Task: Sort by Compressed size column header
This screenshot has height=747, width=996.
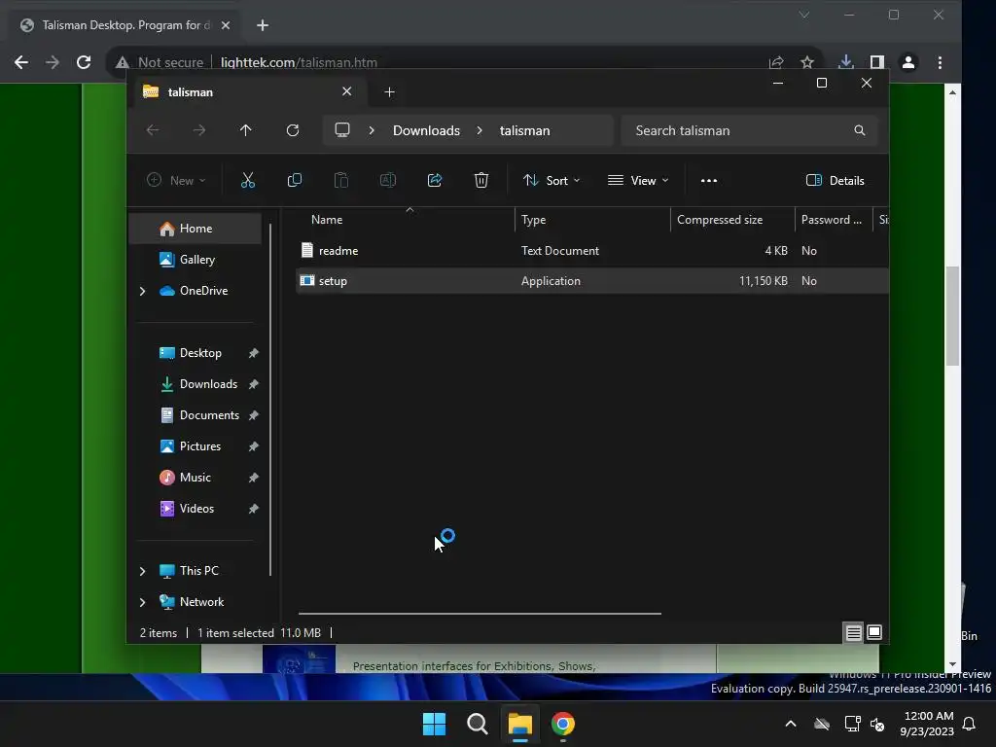Action: tap(732, 220)
